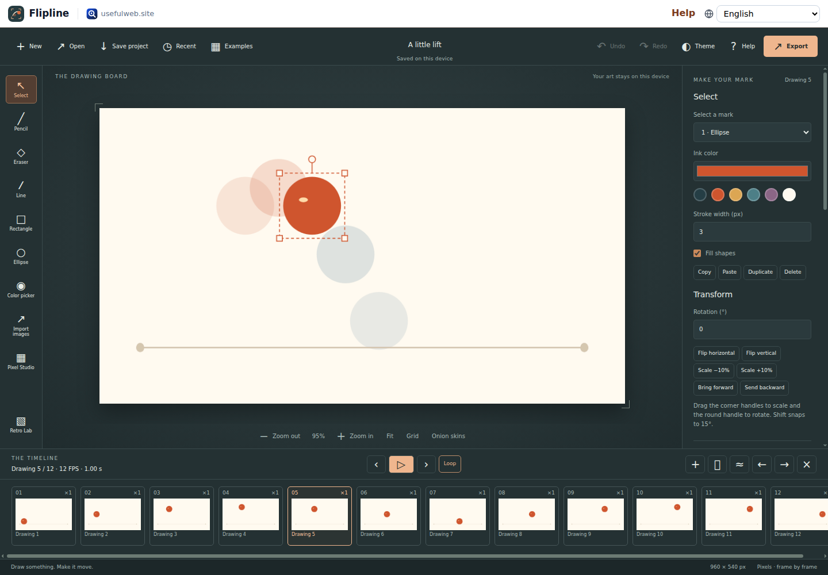Click Save project
828x575 pixels.
(x=124, y=46)
